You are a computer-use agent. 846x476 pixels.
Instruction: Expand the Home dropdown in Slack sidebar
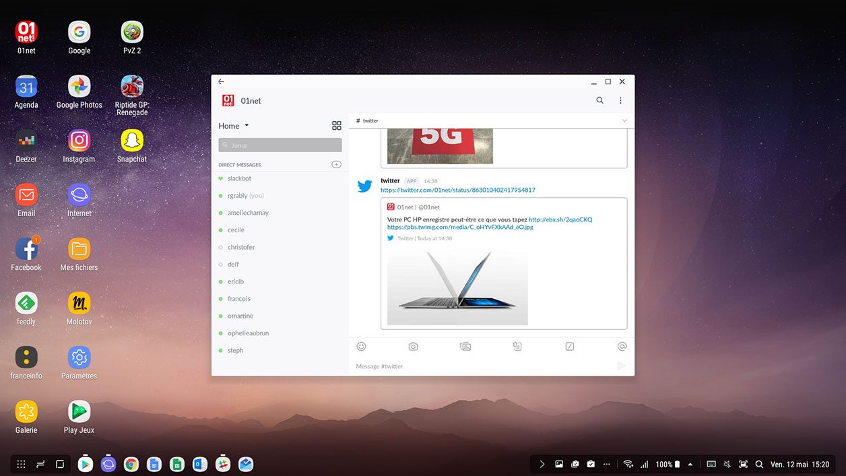point(234,126)
